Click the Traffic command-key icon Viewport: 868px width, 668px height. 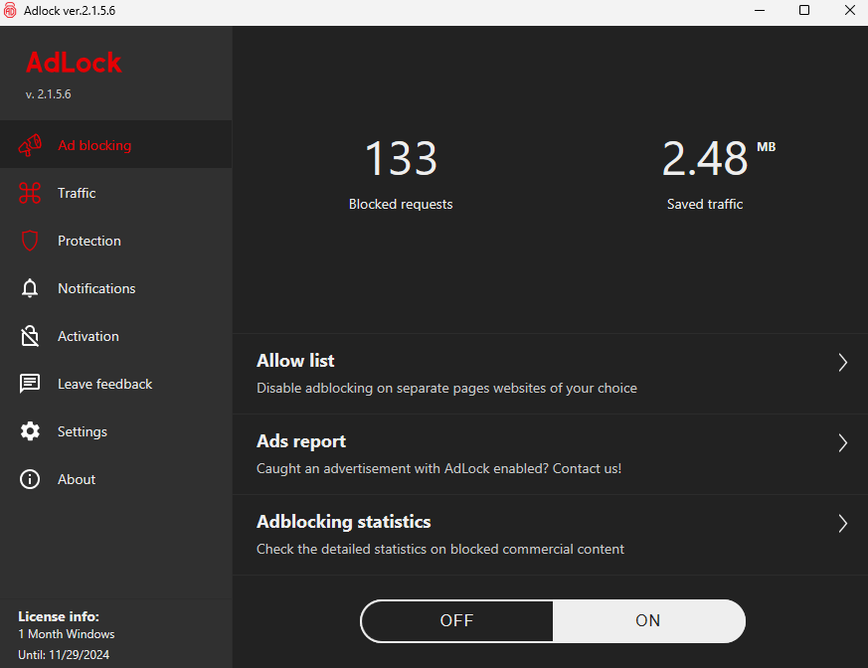30,193
